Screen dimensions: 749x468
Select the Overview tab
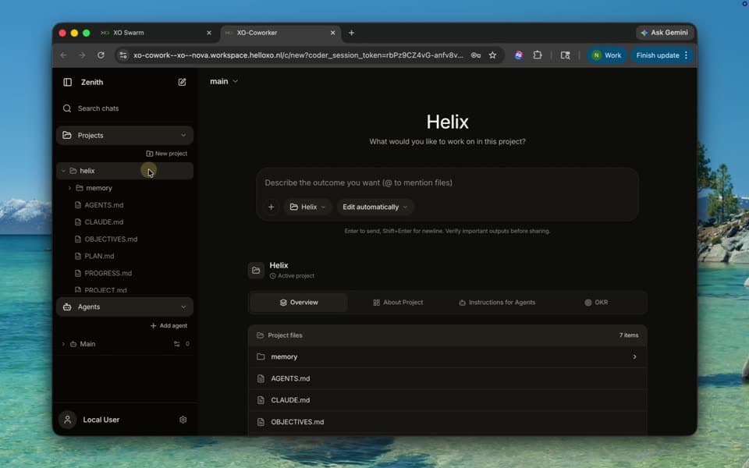299,303
